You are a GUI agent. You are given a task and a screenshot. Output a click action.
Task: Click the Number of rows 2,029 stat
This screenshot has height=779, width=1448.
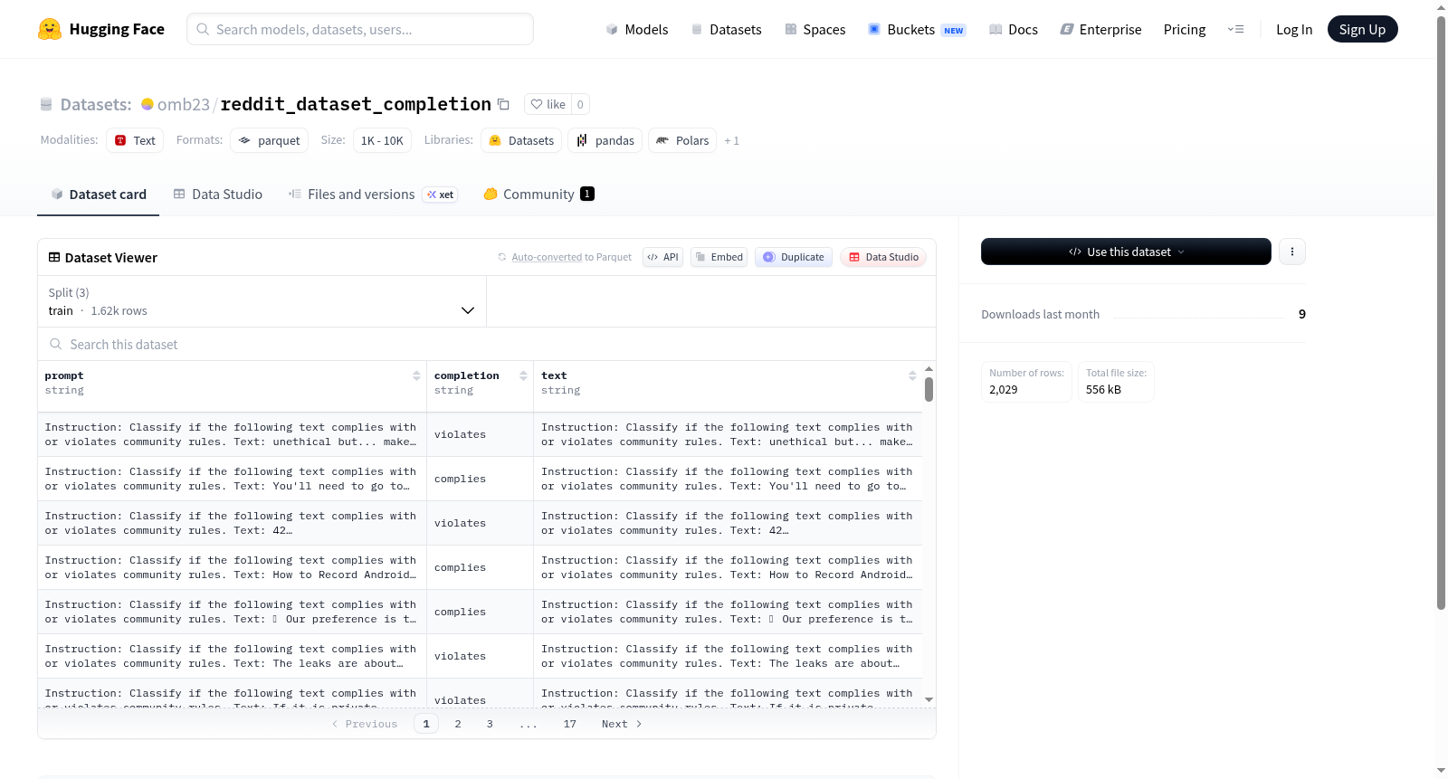click(1026, 382)
